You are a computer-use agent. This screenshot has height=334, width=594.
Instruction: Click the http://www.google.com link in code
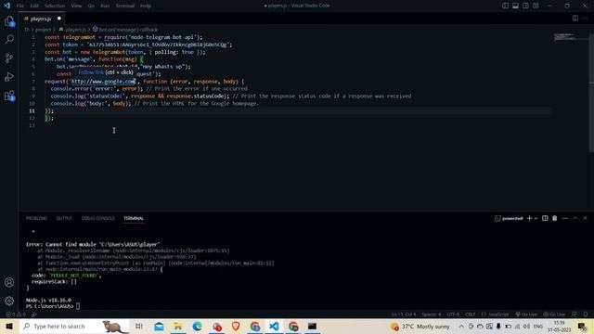(103, 82)
